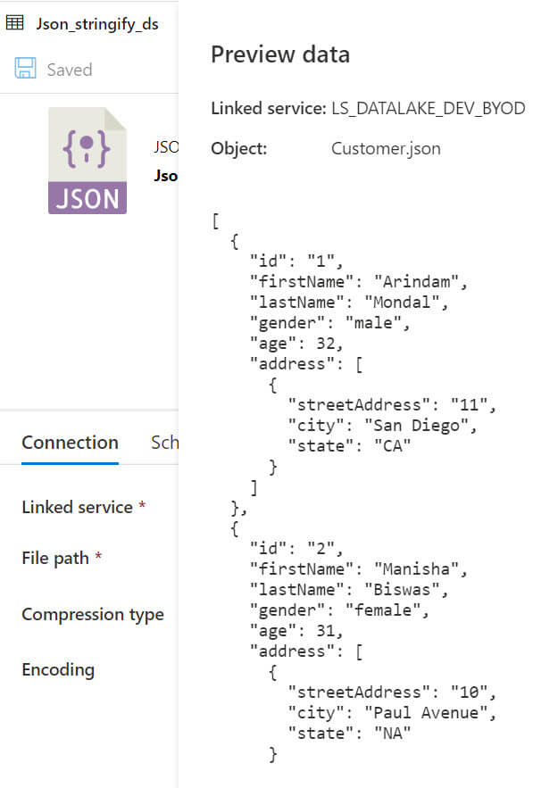
Task: Click the Saved status text
Action: (70, 70)
